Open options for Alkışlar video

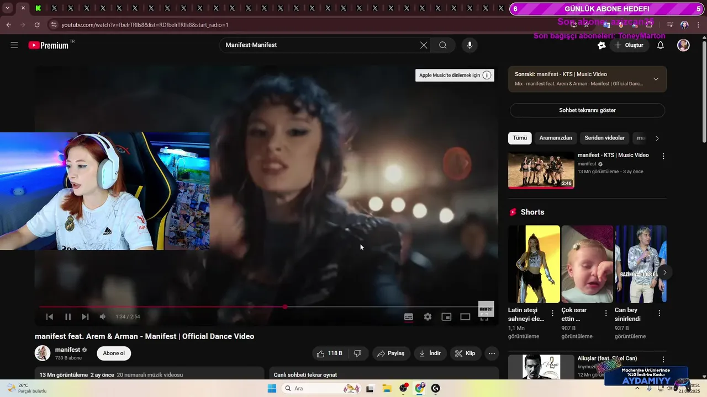coord(663,359)
